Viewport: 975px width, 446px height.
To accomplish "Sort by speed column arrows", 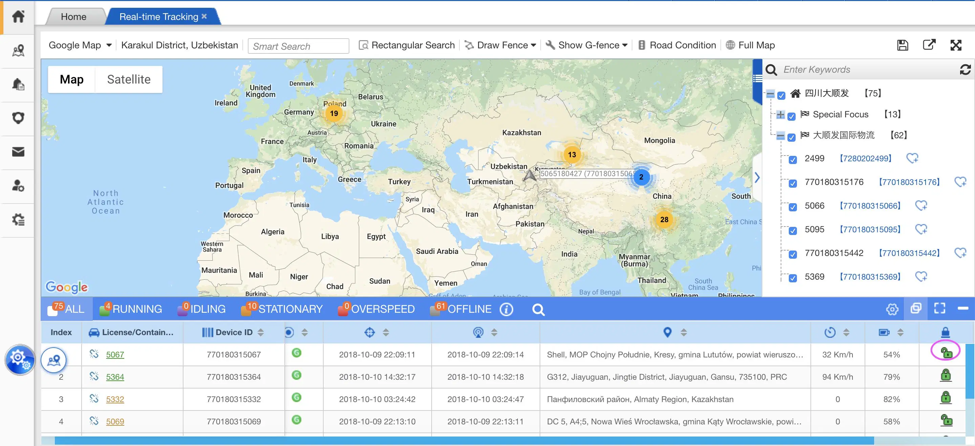I will (846, 333).
